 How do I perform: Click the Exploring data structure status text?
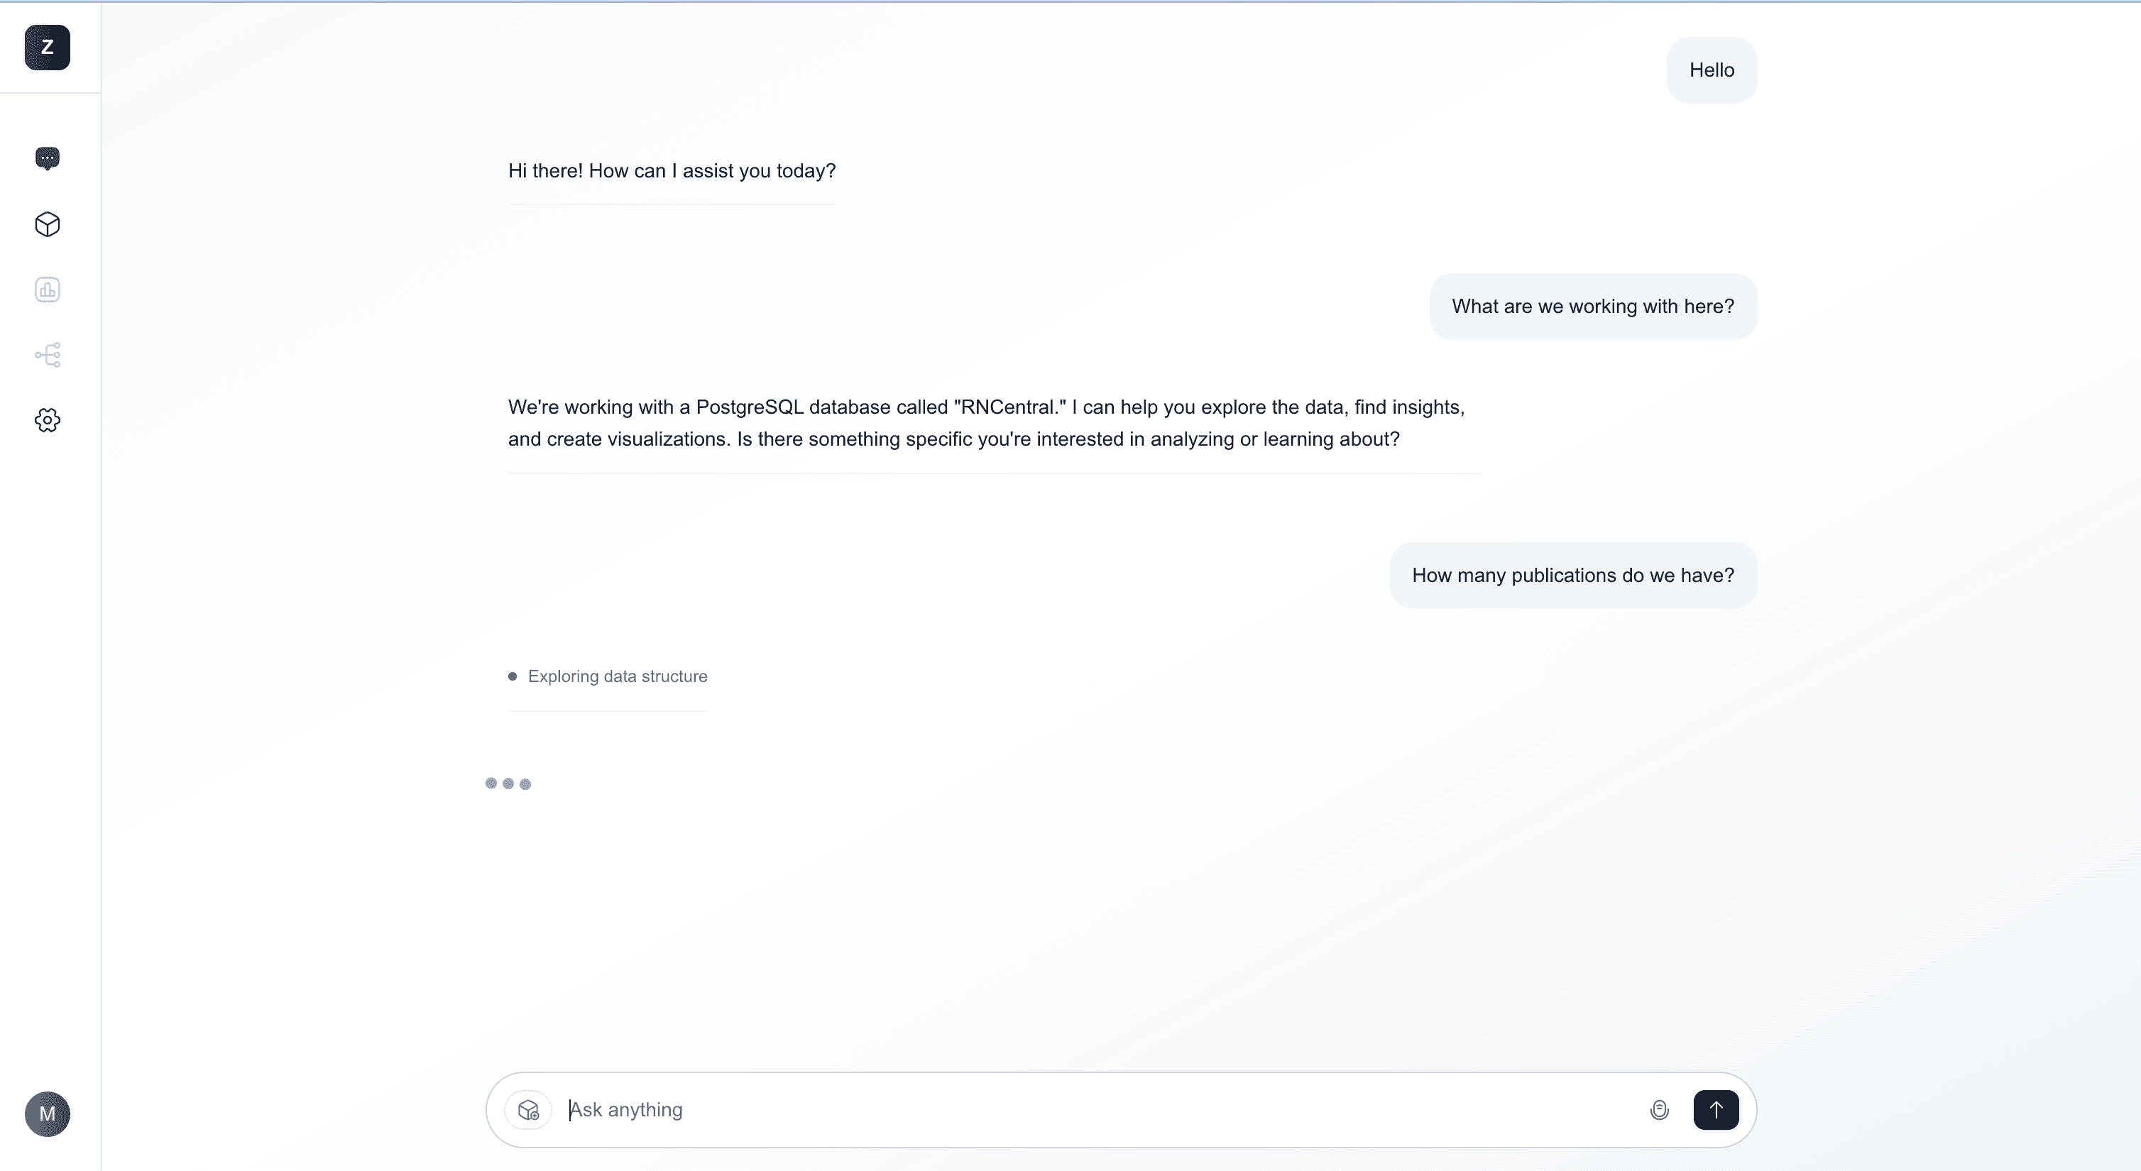[617, 676]
